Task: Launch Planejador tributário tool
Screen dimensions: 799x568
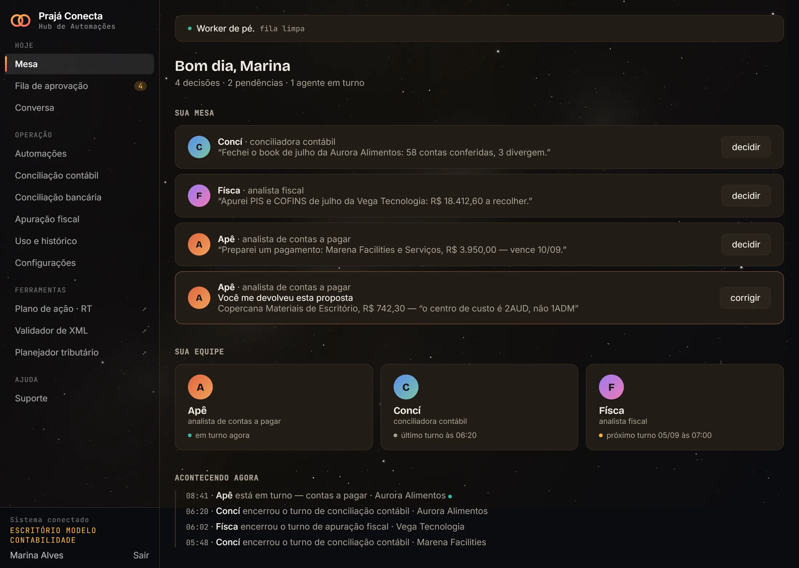Action: click(80, 352)
